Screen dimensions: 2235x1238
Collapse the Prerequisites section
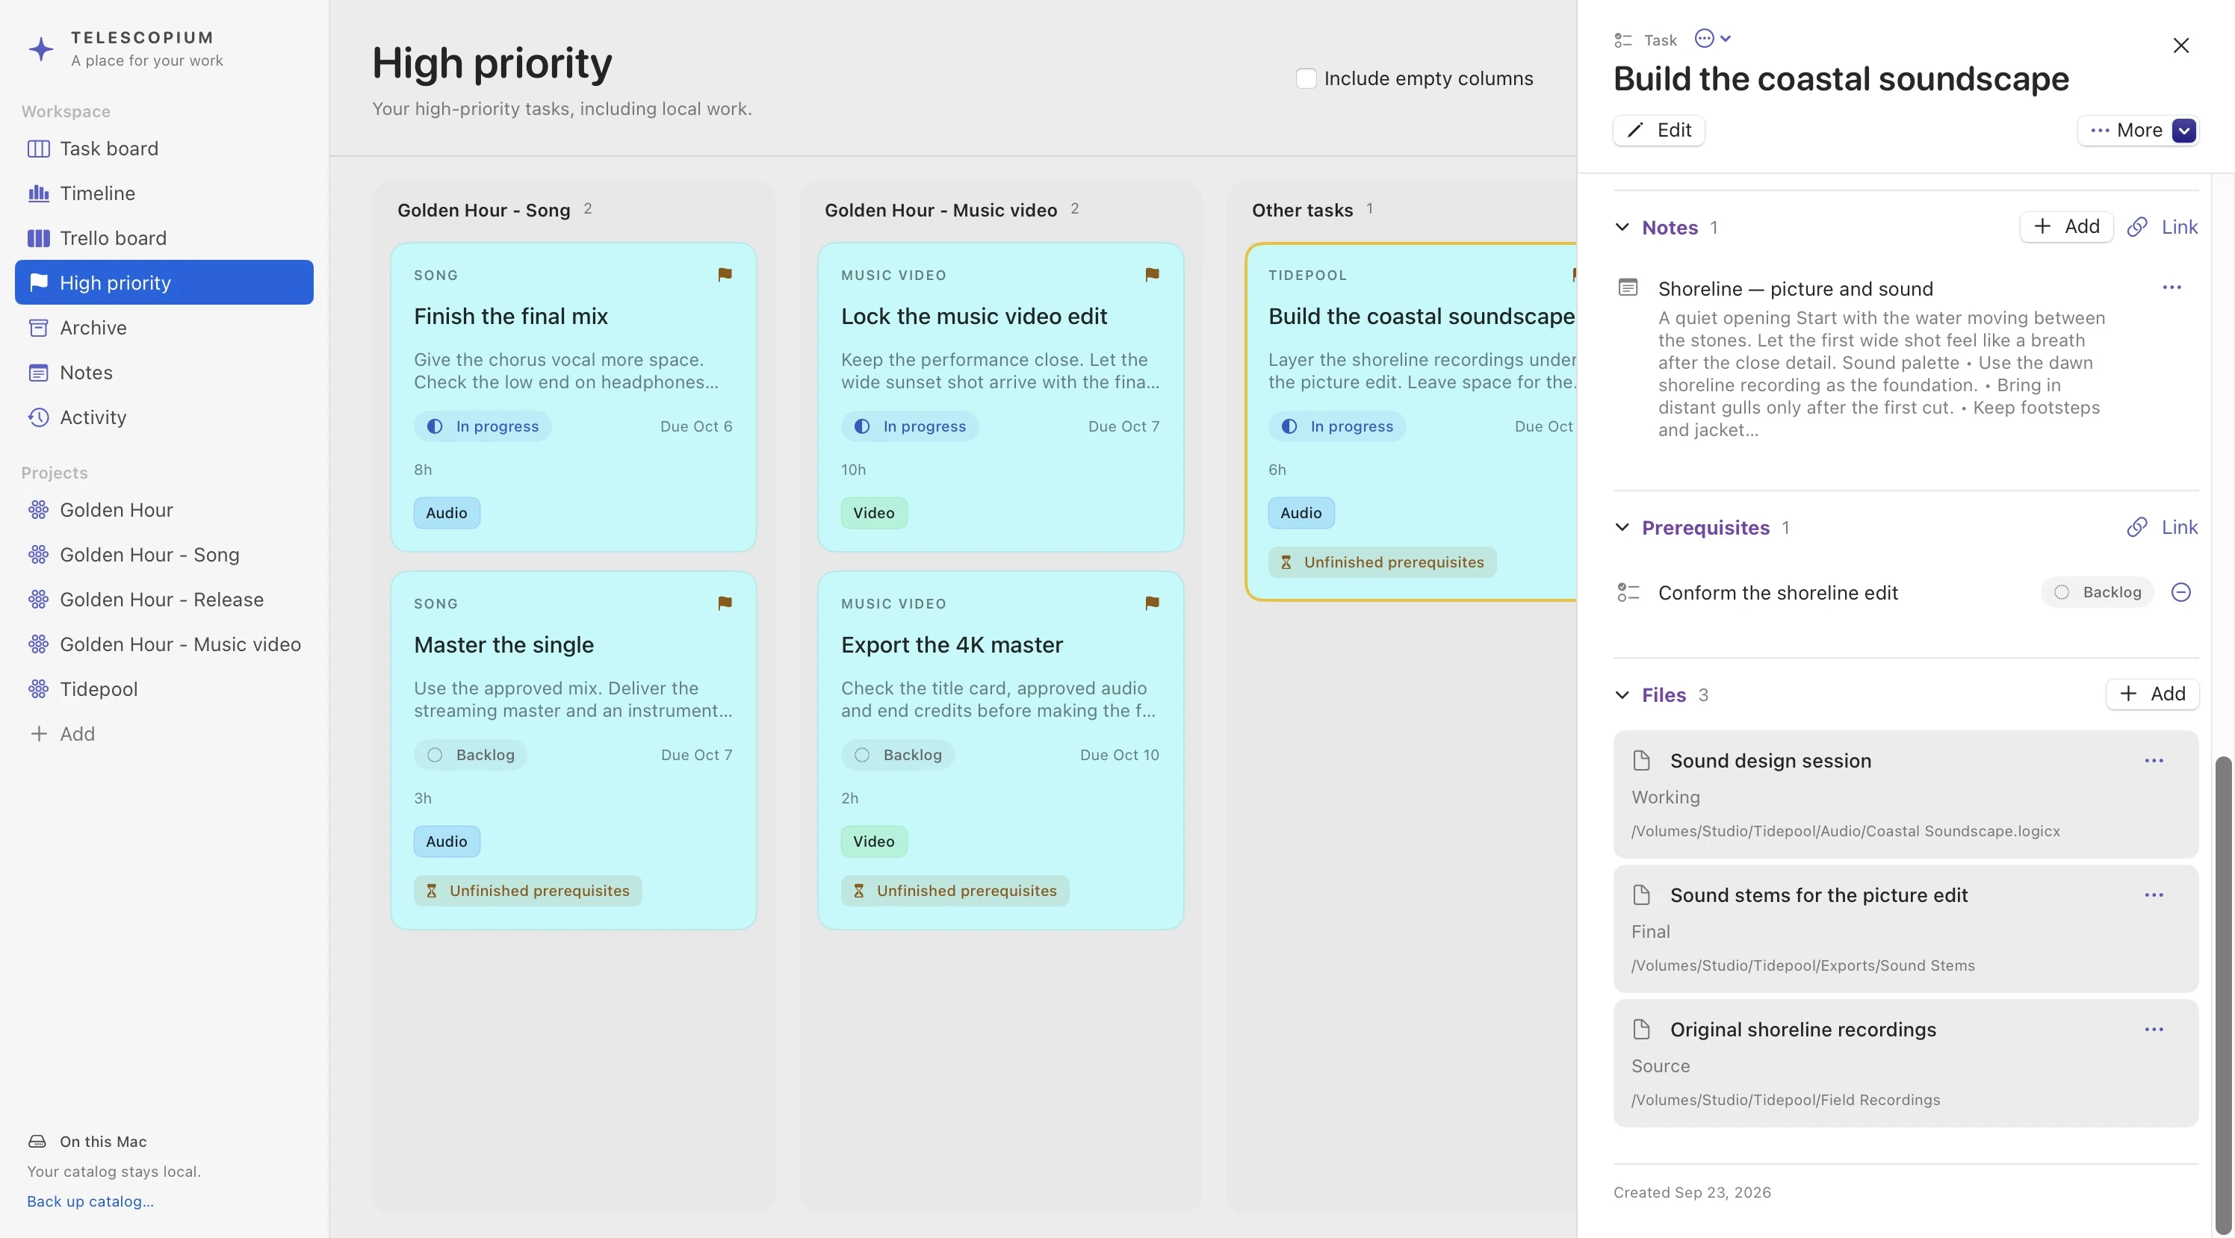click(1622, 527)
